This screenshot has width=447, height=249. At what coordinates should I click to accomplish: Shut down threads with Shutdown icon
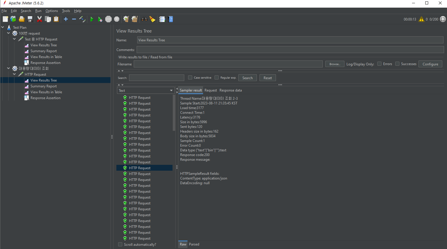[x=117, y=19]
